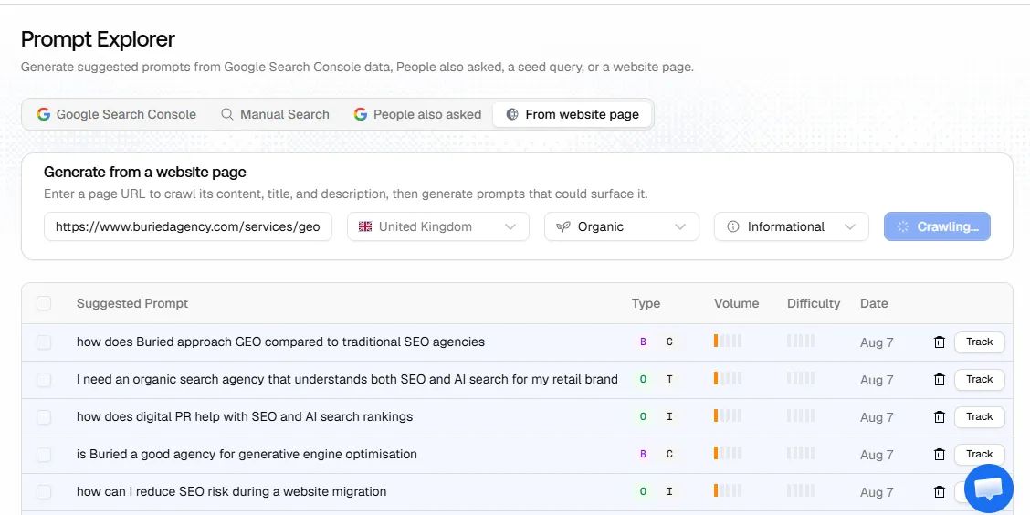Click the info icon in Informational selector
1030x515 pixels.
tap(733, 226)
